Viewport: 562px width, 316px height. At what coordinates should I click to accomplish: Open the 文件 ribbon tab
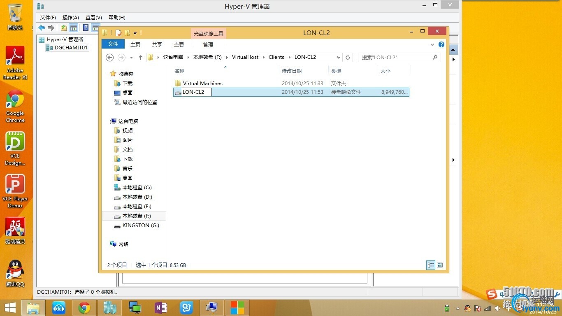click(x=113, y=44)
